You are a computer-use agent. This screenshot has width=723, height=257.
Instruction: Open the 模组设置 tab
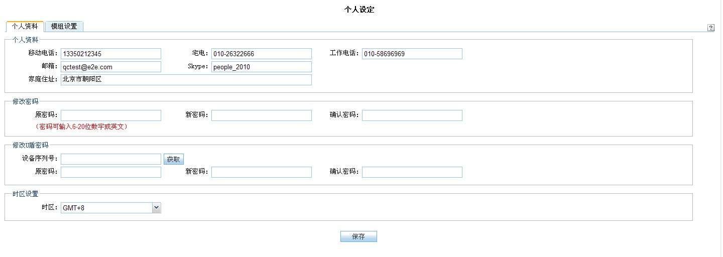[x=64, y=27]
